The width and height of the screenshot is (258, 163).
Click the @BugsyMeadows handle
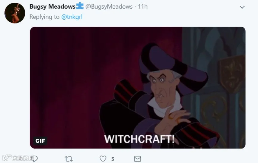point(109,7)
